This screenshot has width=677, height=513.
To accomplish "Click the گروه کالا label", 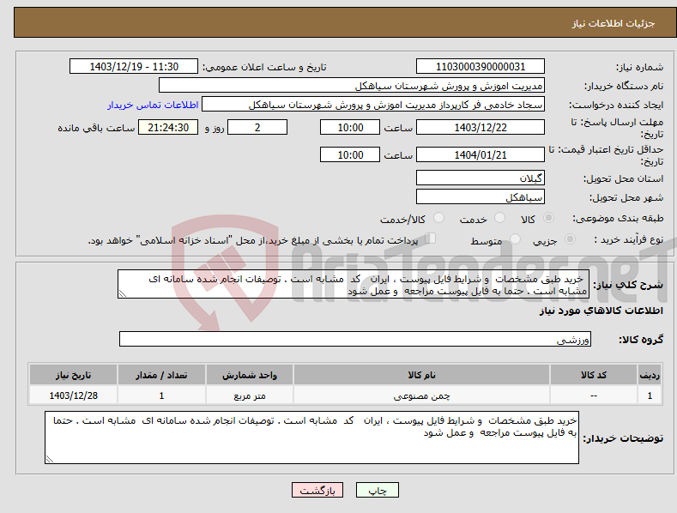I will pyautogui.click(x=641, y=340).
